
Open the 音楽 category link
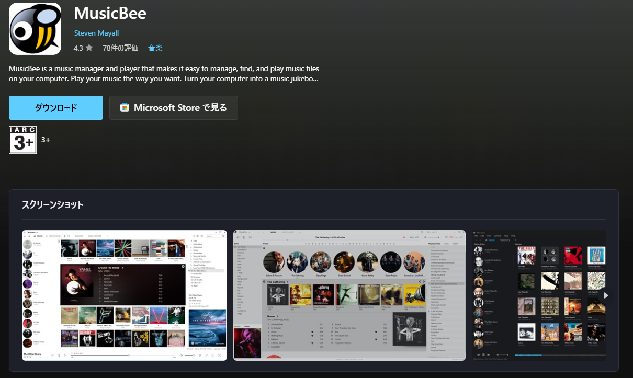tap(155, 48)
